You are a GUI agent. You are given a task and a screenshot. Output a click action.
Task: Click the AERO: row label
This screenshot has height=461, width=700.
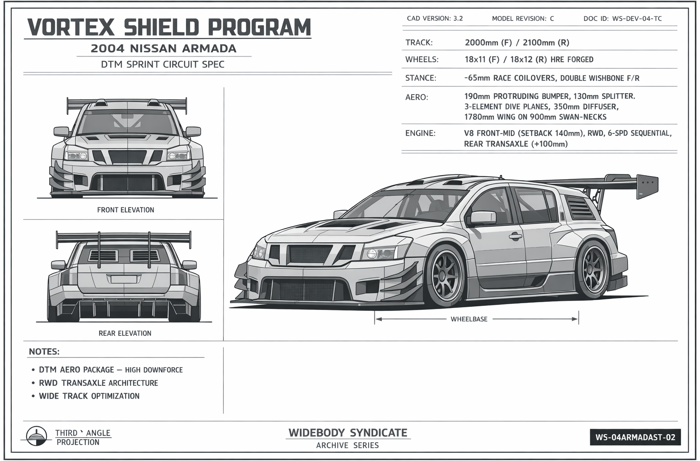[417, 97]
